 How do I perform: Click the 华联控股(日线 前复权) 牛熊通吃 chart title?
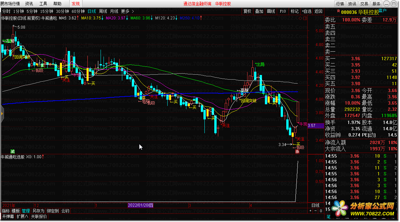[x=29, y=18]
